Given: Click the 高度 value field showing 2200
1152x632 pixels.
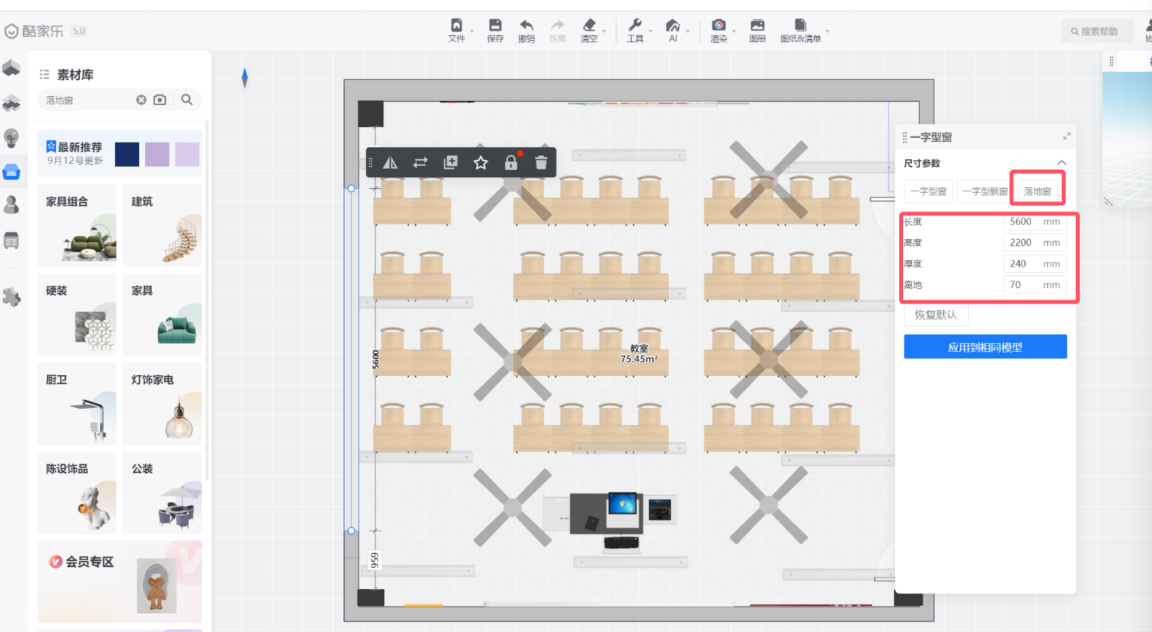Looking at the screenshot, I should [x=1034, y=243].
